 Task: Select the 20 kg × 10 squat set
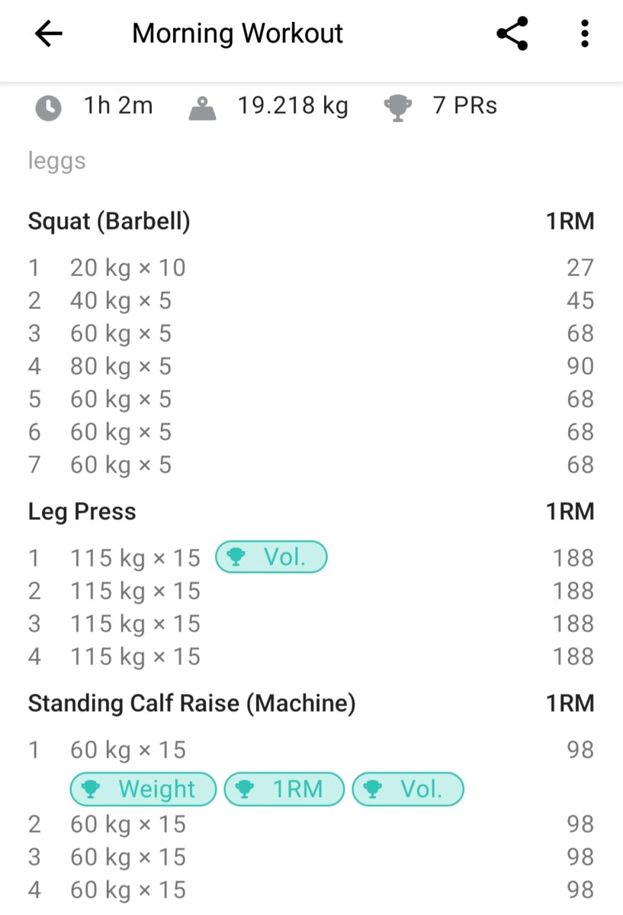click(x=127, y=268)
